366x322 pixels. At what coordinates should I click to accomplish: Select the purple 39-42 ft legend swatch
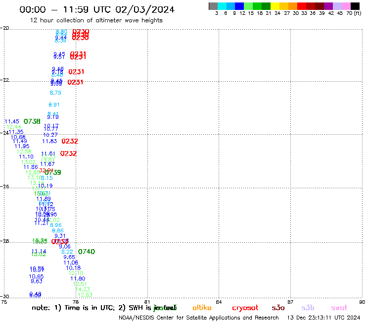328,6
